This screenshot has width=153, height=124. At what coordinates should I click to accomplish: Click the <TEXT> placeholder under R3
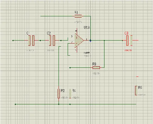pos(96,73)
